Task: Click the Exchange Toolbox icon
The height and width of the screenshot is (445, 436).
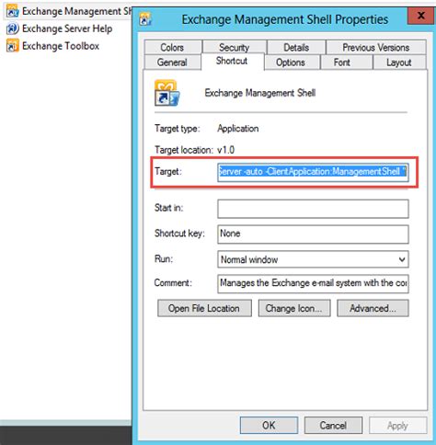Action: [13, 46]
